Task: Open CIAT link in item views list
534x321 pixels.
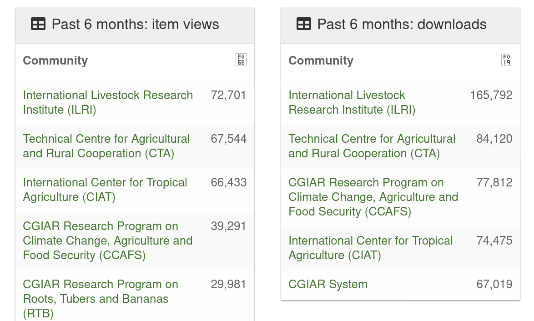Action: point(105,190)
